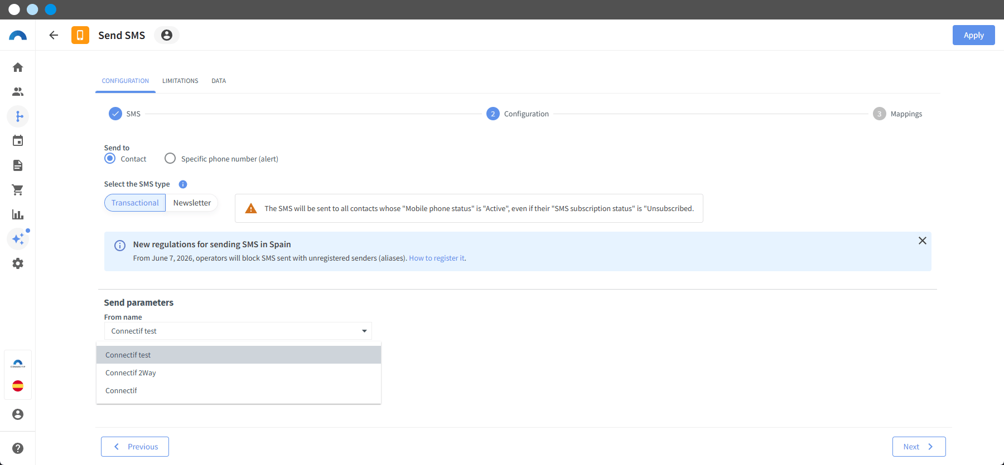This screenshot has height=465, width=1004.
Task: Choose the Transactional SMS type
Action: [135, 203]
